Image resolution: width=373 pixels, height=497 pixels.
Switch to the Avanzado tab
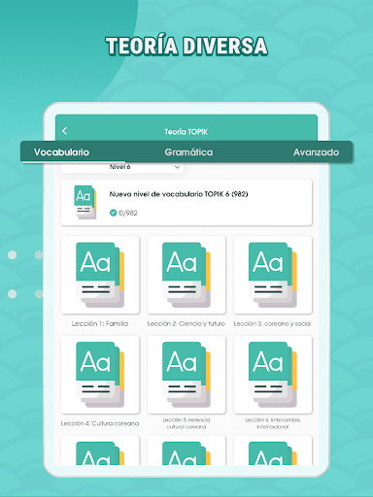(316, 152)
